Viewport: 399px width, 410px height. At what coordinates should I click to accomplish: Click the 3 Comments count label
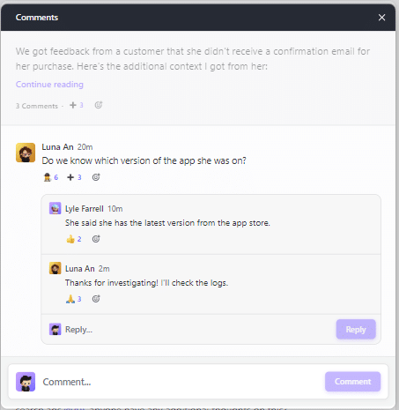point(37,106)
